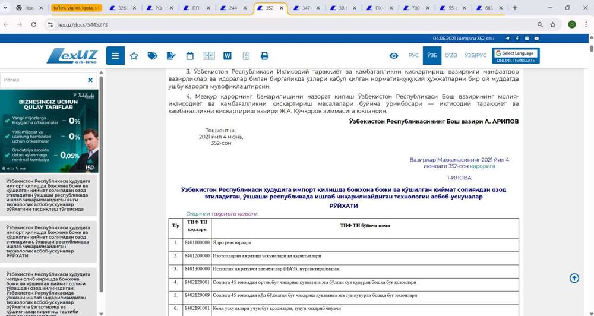
Task: Switch document language to O'ZB
Action: coord(451,55)
